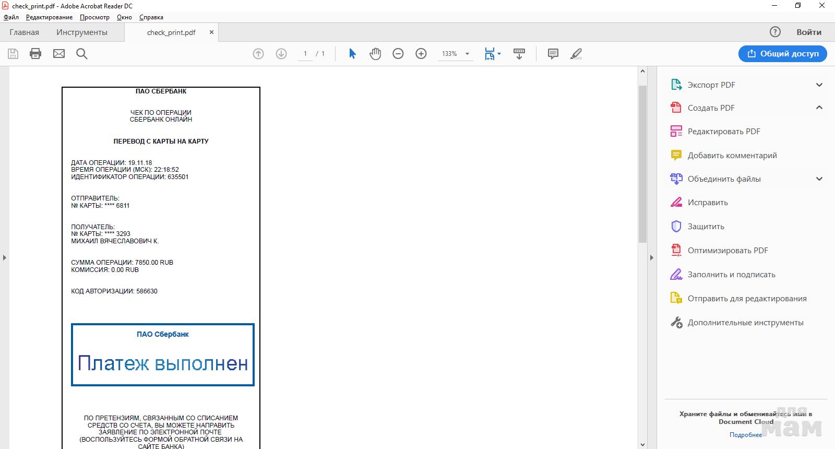Viewport: 835px width, 449px height.
Task: Click the Print file icon
Action: point(35,54)
